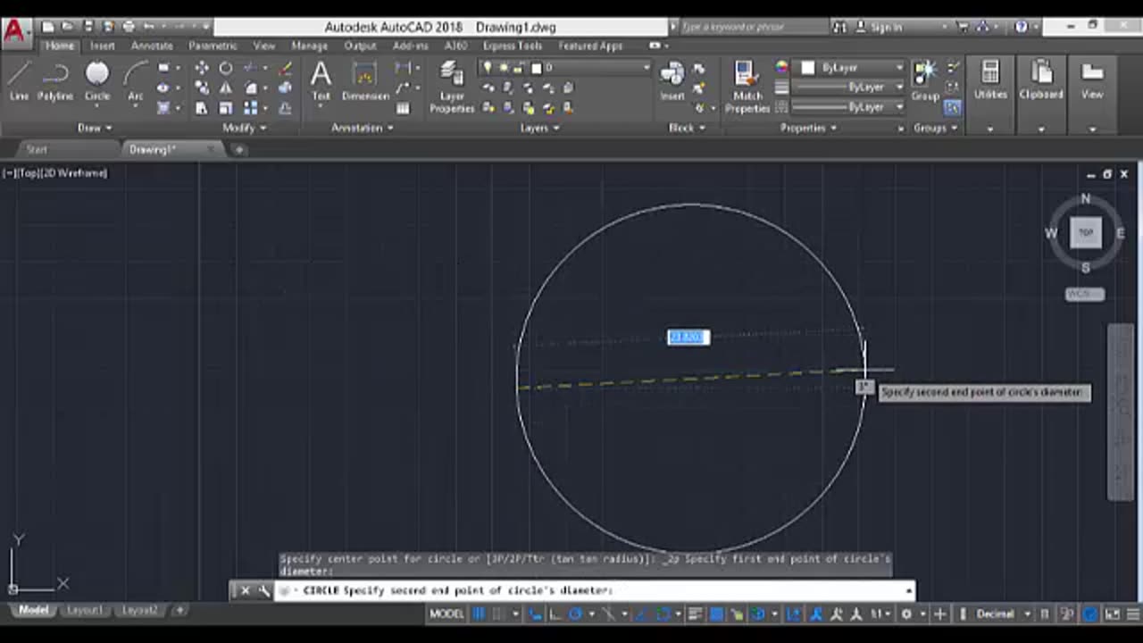Toggle drawing grid display in status bar
Image resolution: width=1143 pixels, height=643 pixels.
pos(479,614)
